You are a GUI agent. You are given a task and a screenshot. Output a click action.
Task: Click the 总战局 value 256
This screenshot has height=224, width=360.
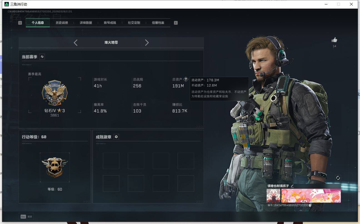coord(137,86)
